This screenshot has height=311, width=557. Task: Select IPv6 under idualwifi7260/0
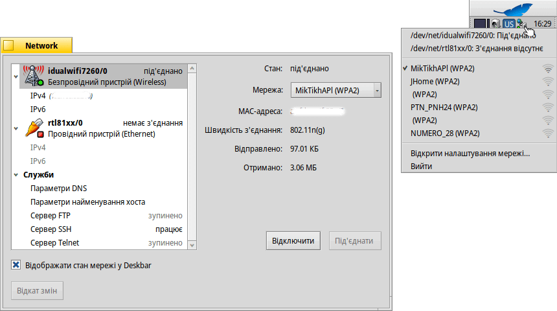(103, 109)
